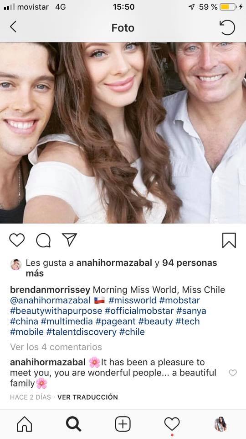Open profile avatar in bottom bar
This screenshot has height=439, width=246.
220,424
